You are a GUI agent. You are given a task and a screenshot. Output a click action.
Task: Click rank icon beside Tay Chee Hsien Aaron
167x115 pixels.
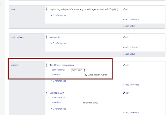coord(46,65)
